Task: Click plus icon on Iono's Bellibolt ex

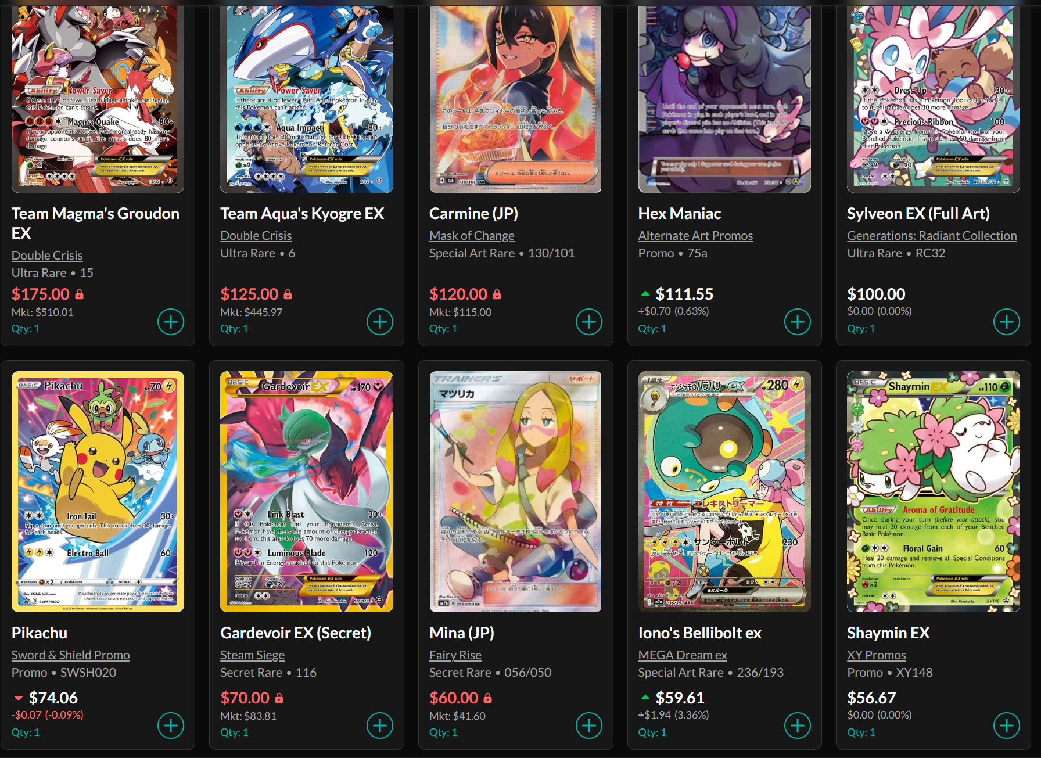Action: [x=798, y=725]
